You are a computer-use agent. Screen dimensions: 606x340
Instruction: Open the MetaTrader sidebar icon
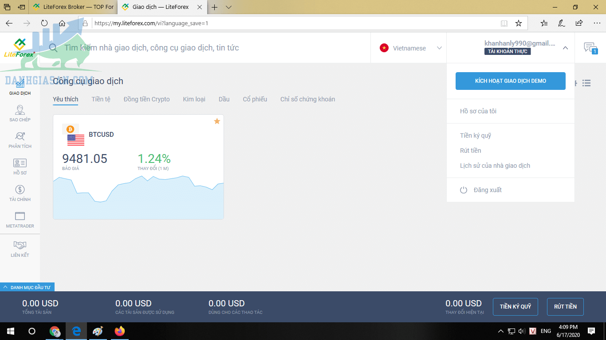tap(20, 219)
